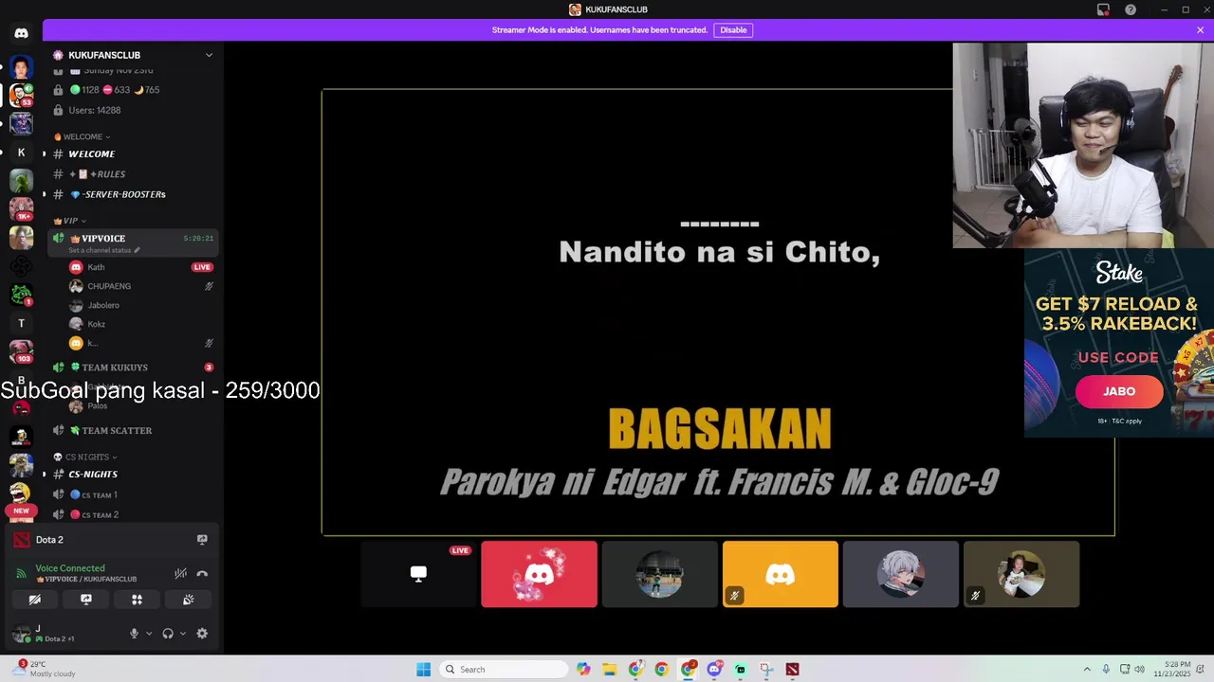1214x682 pixels.
Task: Open Dota 2 from the taskbar
Action: coord(792,670)
